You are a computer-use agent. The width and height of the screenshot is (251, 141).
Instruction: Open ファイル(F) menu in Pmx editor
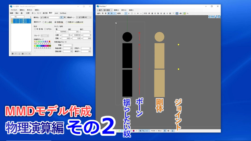point(14,10)
